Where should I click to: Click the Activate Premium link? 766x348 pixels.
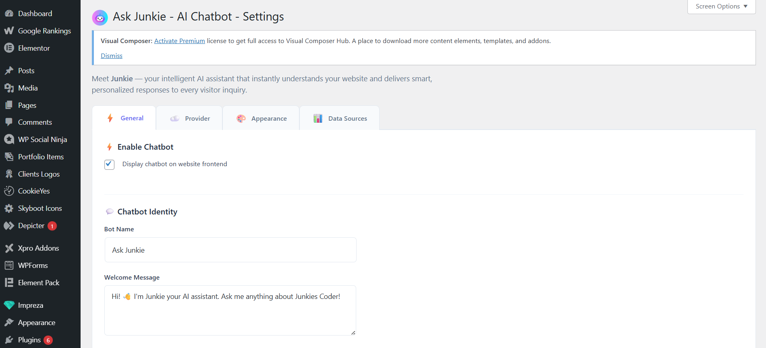(x=179, y=41)
